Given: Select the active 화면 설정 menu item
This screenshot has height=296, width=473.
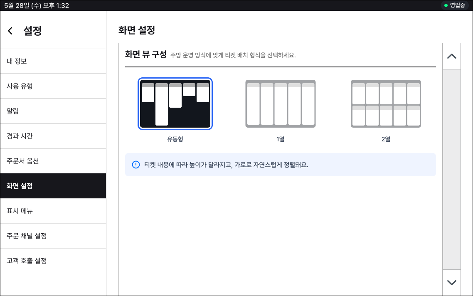Looking at the screenshot, I should point(53,186).
